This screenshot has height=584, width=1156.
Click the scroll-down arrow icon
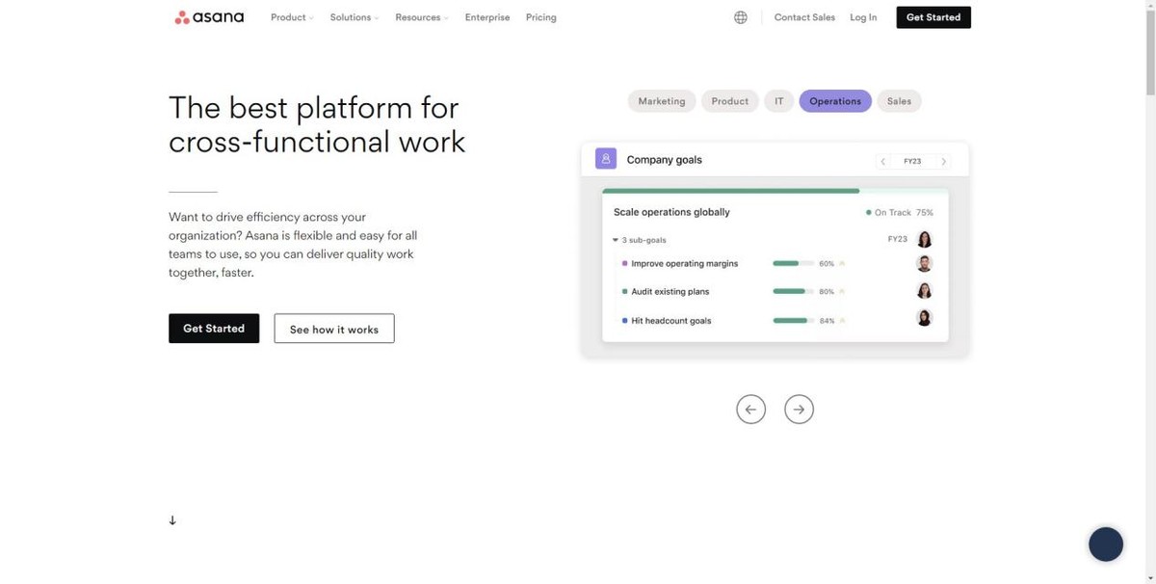click(172, 520)
